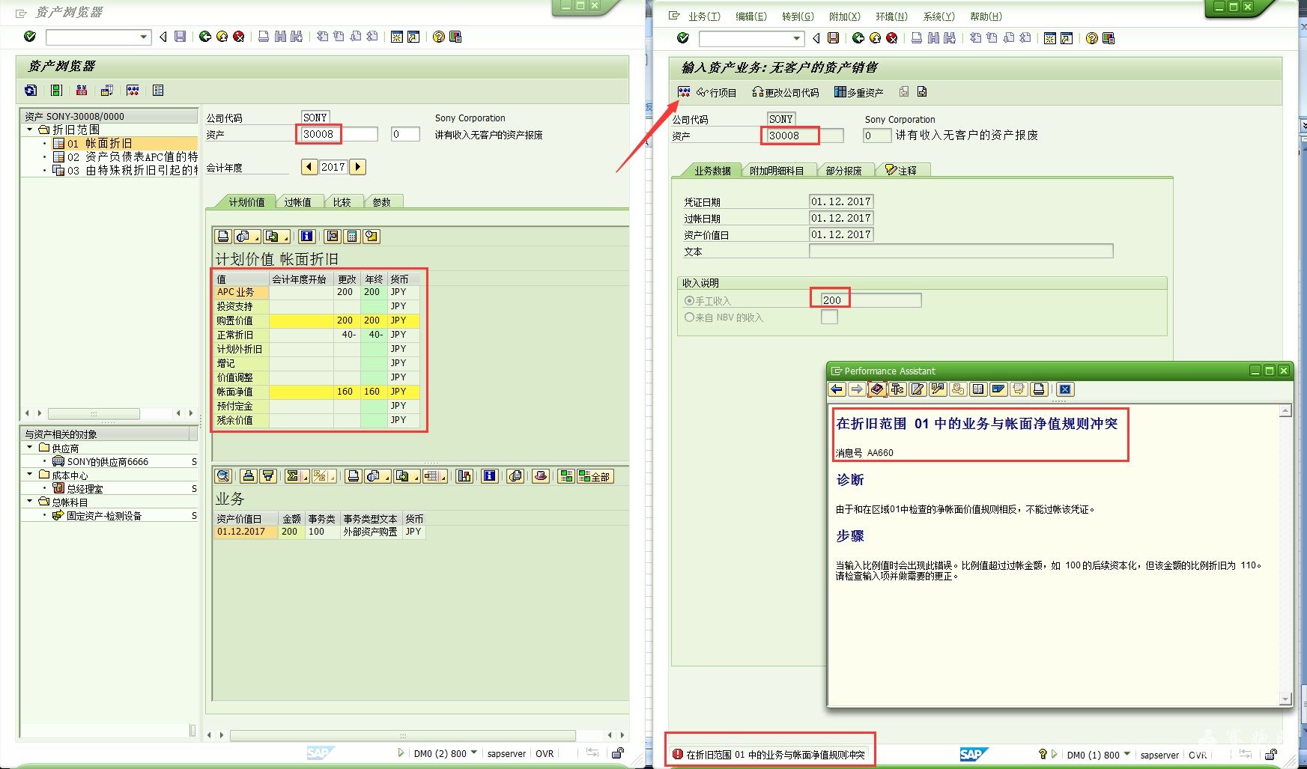Click the chart graphic icon above the transactions list
Image resolution: width=1307 pixels, height=769 pixels.
(464, 476)
